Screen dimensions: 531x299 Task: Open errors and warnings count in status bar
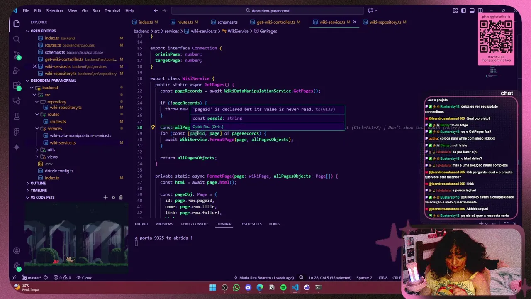click(62, 278)
